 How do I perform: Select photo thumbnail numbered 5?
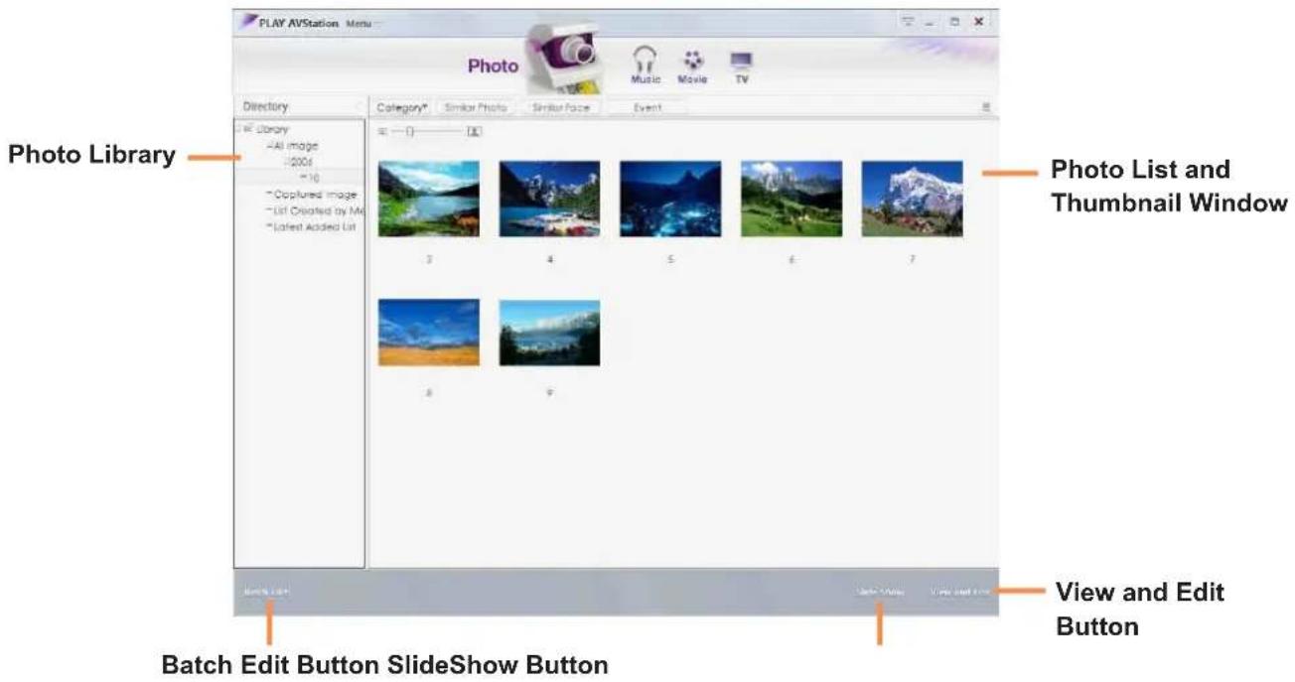[670, 199]
